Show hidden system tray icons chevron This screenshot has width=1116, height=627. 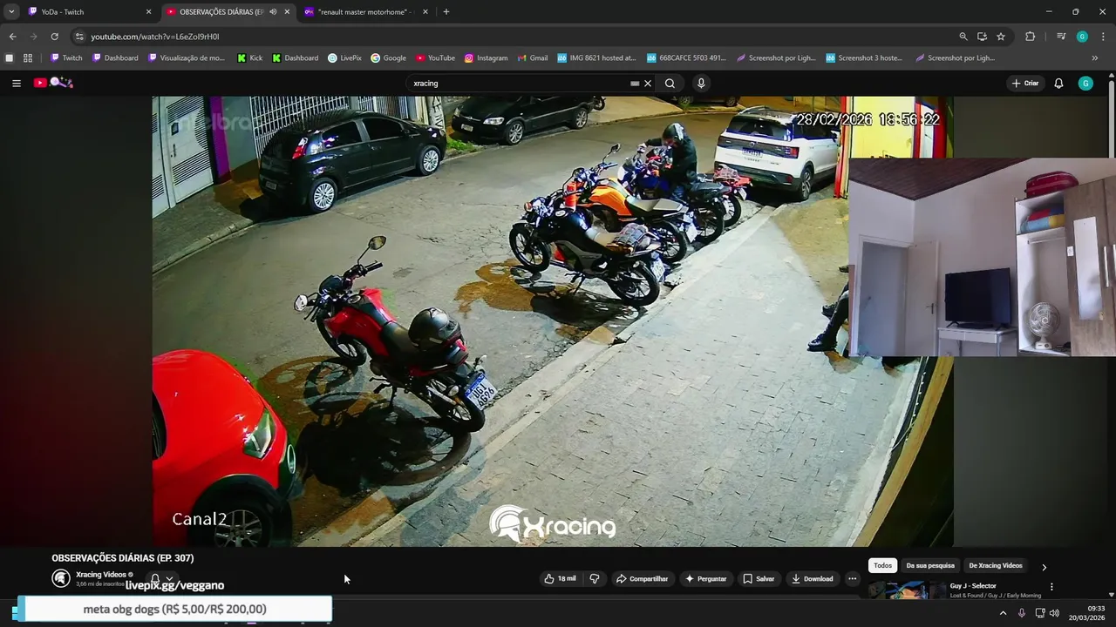tap(1003, 613)
